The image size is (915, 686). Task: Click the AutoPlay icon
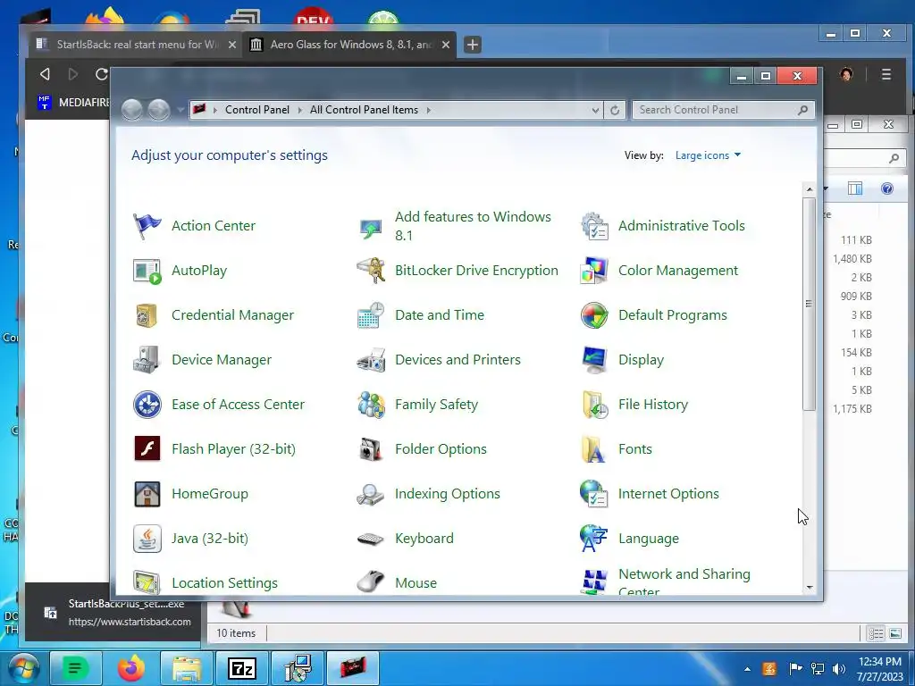pos(147,271)
